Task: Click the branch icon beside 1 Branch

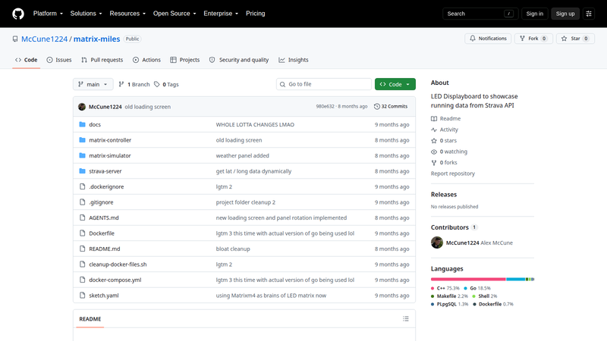Action: tap(121, 84)
